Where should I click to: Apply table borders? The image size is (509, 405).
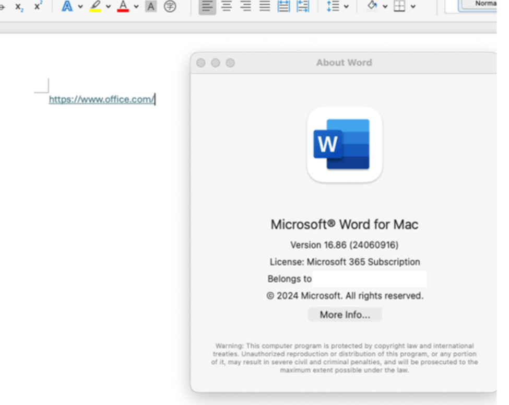pyautogui.click(x=399, y=6)
